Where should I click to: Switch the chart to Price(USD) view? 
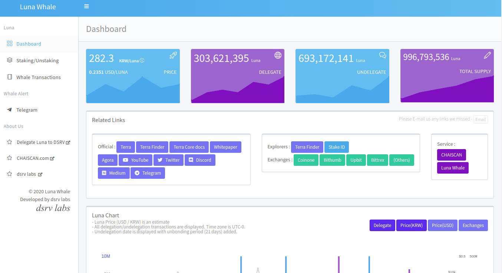pyautogui.click(x=442, y=225)
